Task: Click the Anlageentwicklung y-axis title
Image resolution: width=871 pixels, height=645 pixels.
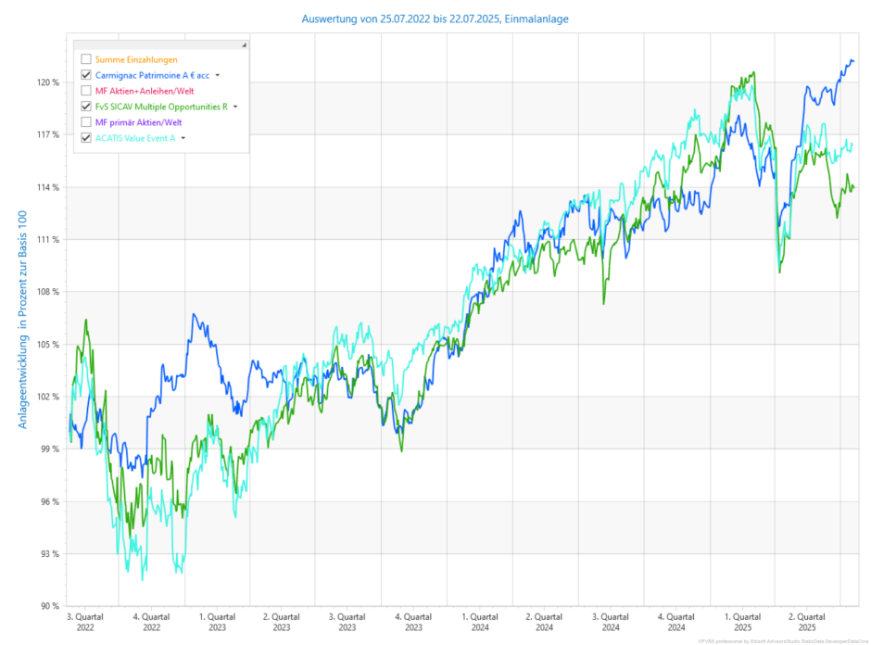Action: 22,320
